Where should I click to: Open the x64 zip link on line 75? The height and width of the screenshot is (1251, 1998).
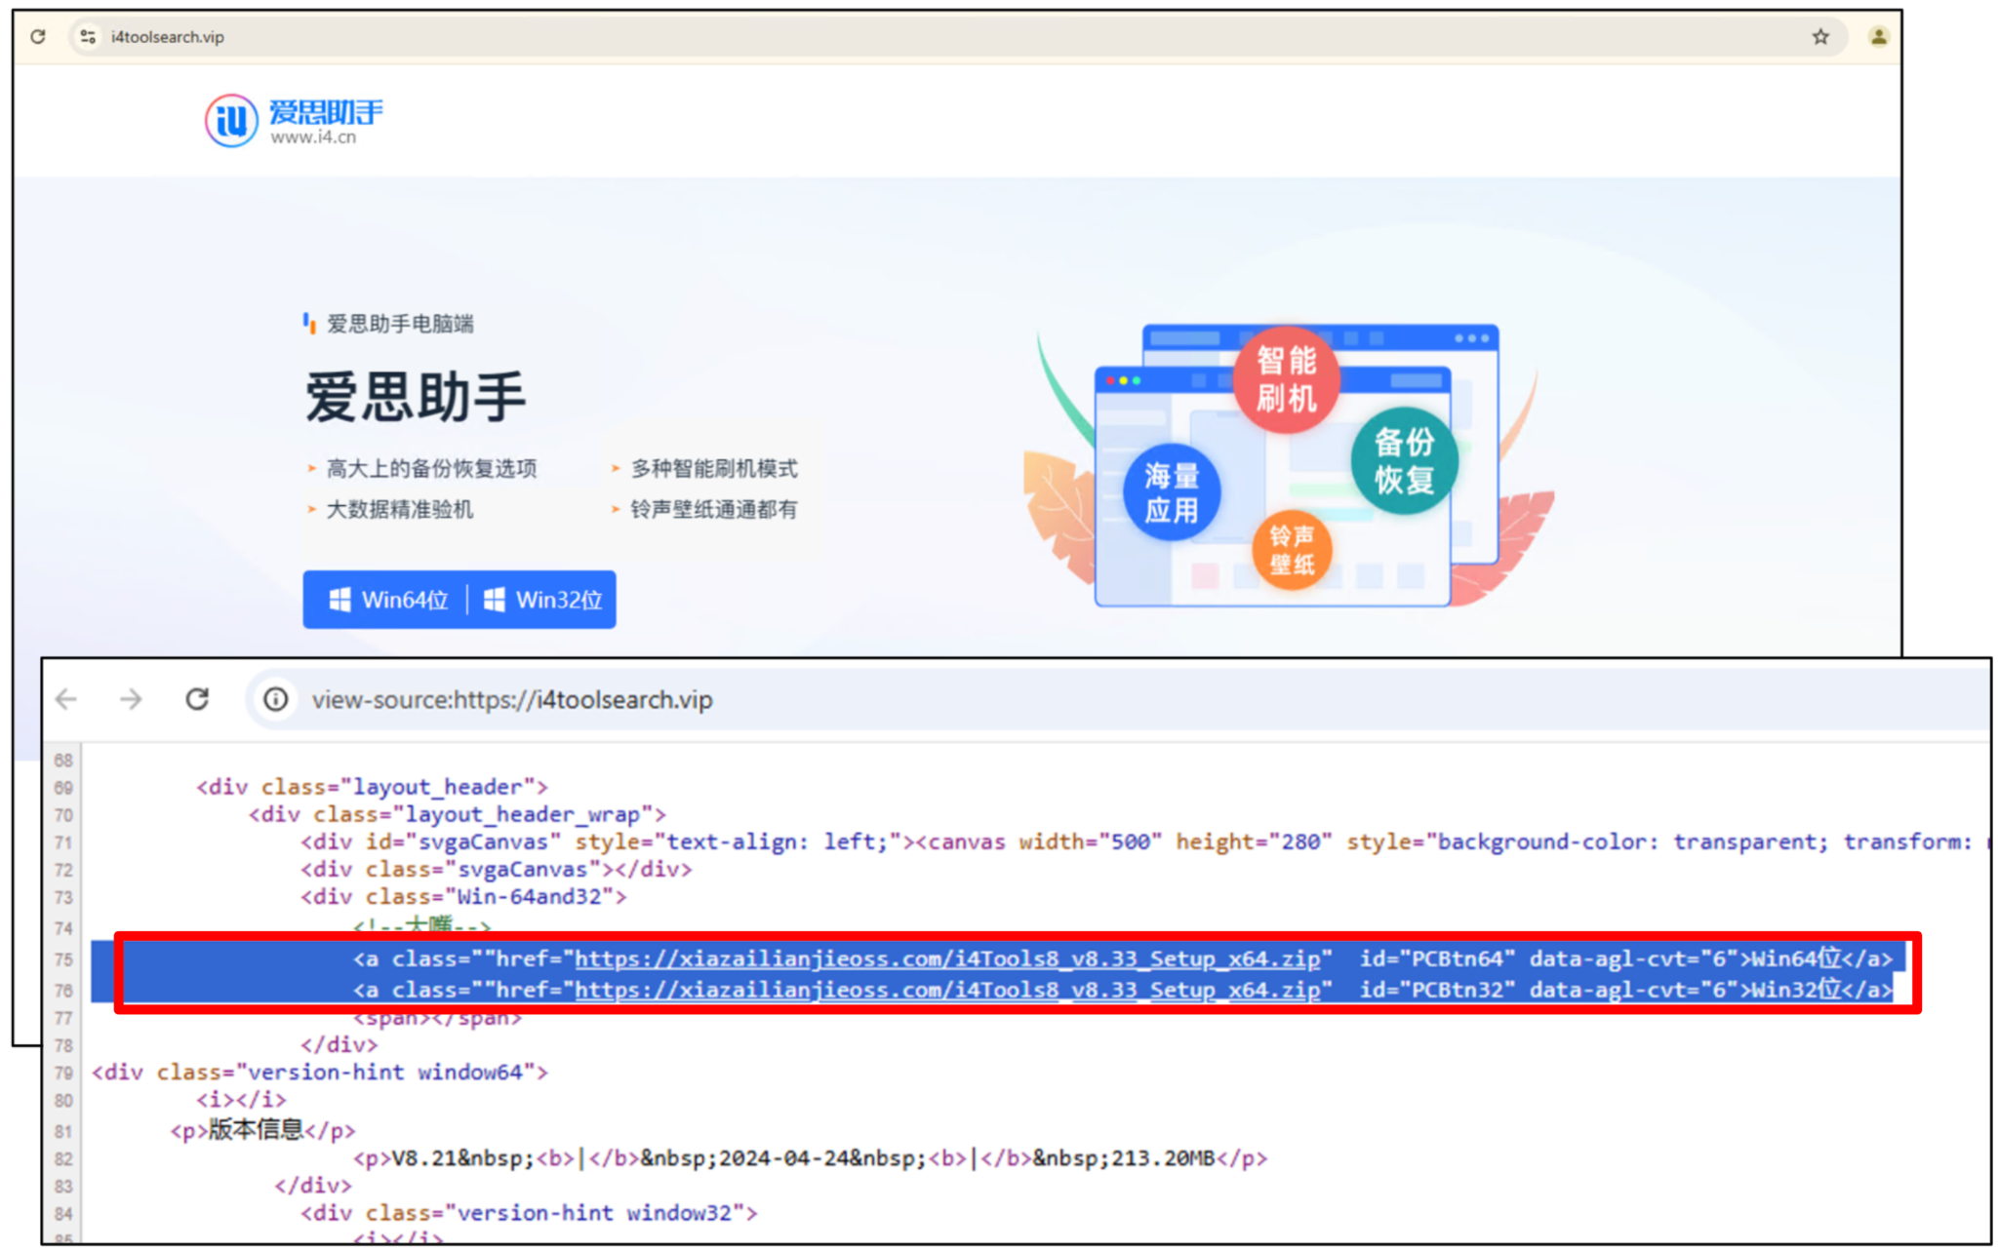(x=951, y=958)
